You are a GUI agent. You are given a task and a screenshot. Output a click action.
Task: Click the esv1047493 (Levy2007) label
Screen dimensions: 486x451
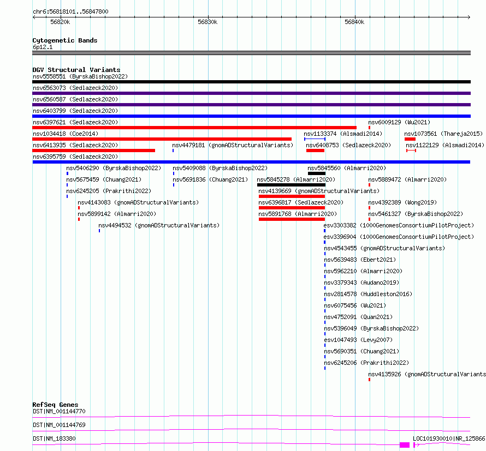click(358, 340)
